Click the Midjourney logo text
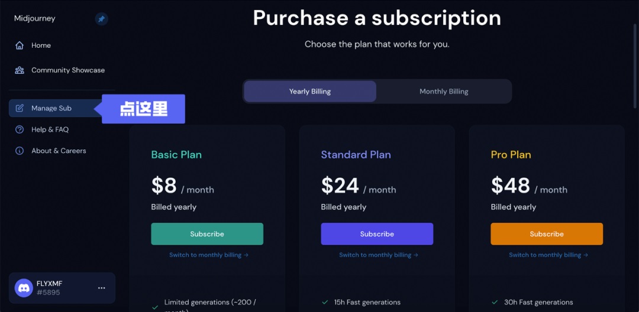 (35, 18)
